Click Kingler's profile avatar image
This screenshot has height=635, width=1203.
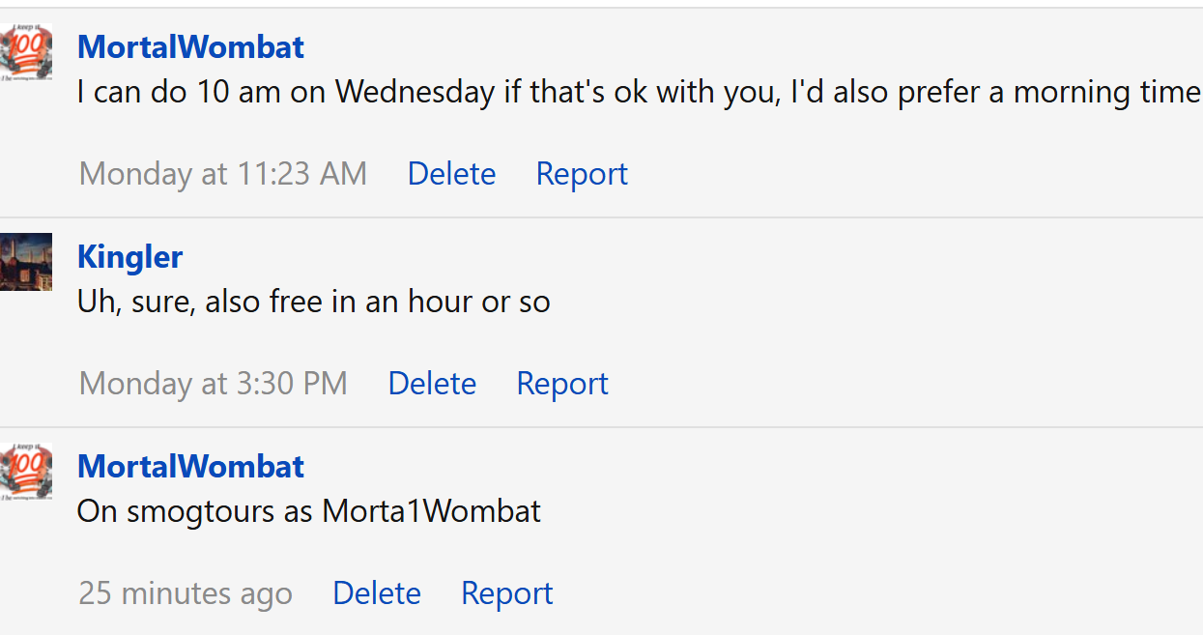pos(25,261)
